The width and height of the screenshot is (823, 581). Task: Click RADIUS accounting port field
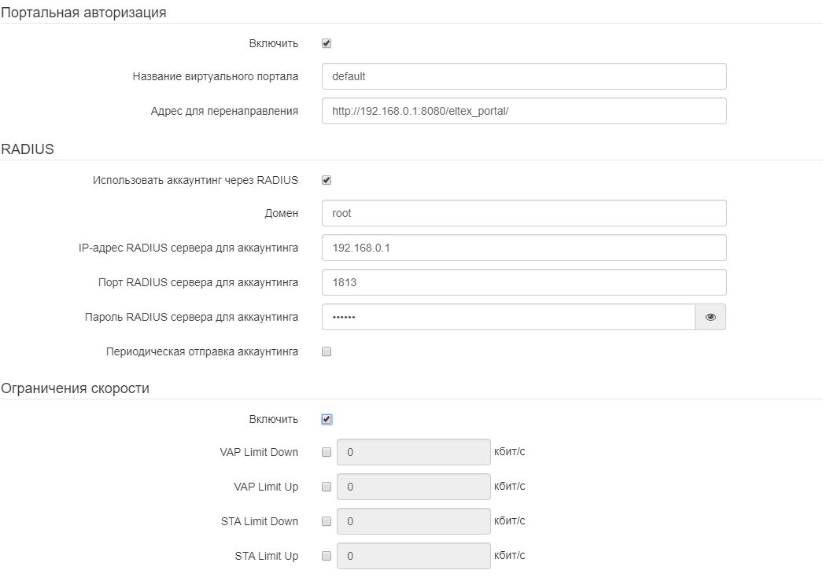pyautogui.click(x=524, y=282)
